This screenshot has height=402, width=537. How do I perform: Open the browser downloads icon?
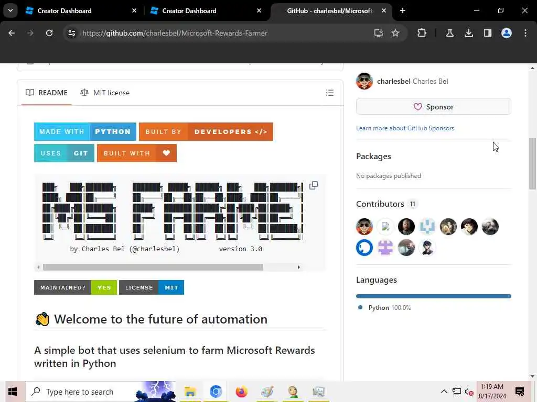pos(468,33)
